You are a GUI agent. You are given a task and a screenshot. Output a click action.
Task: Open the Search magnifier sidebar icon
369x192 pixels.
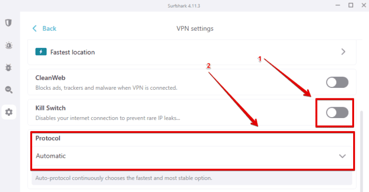(x=8, y=90)
